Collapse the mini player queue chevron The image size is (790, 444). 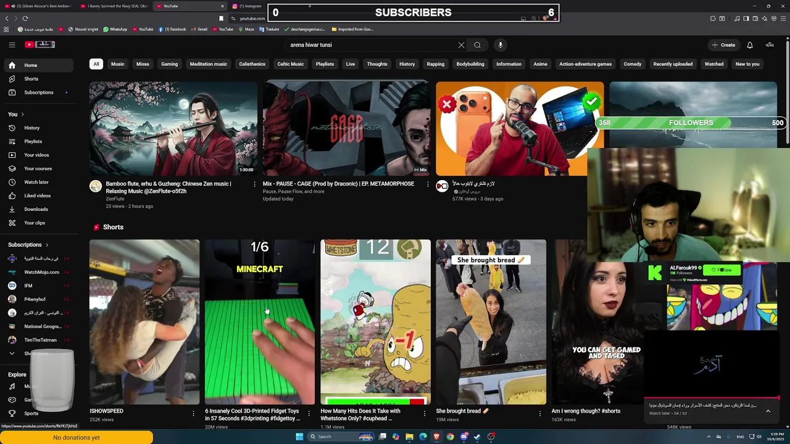(768, 411)
